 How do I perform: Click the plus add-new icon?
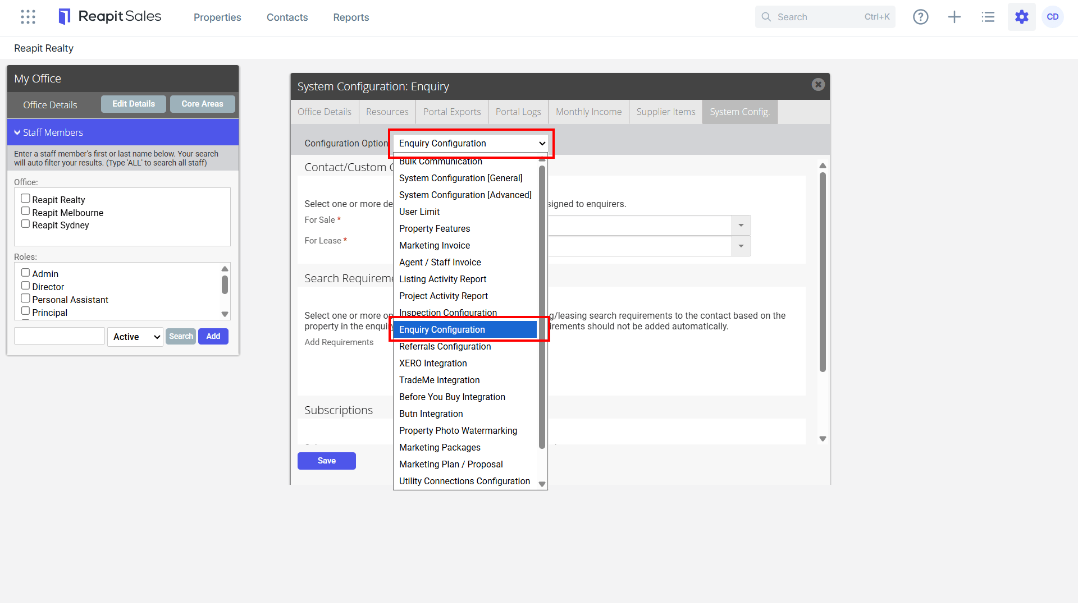[x=954, y=17]
